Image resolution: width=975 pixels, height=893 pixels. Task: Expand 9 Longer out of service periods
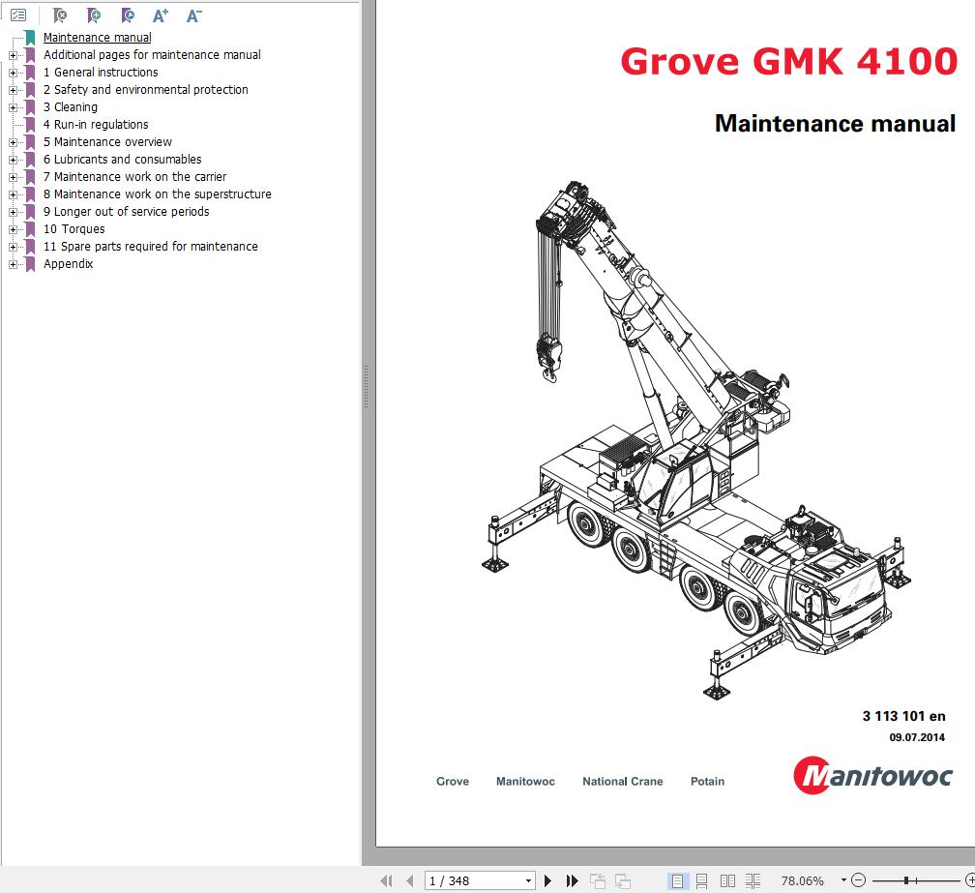13,212
